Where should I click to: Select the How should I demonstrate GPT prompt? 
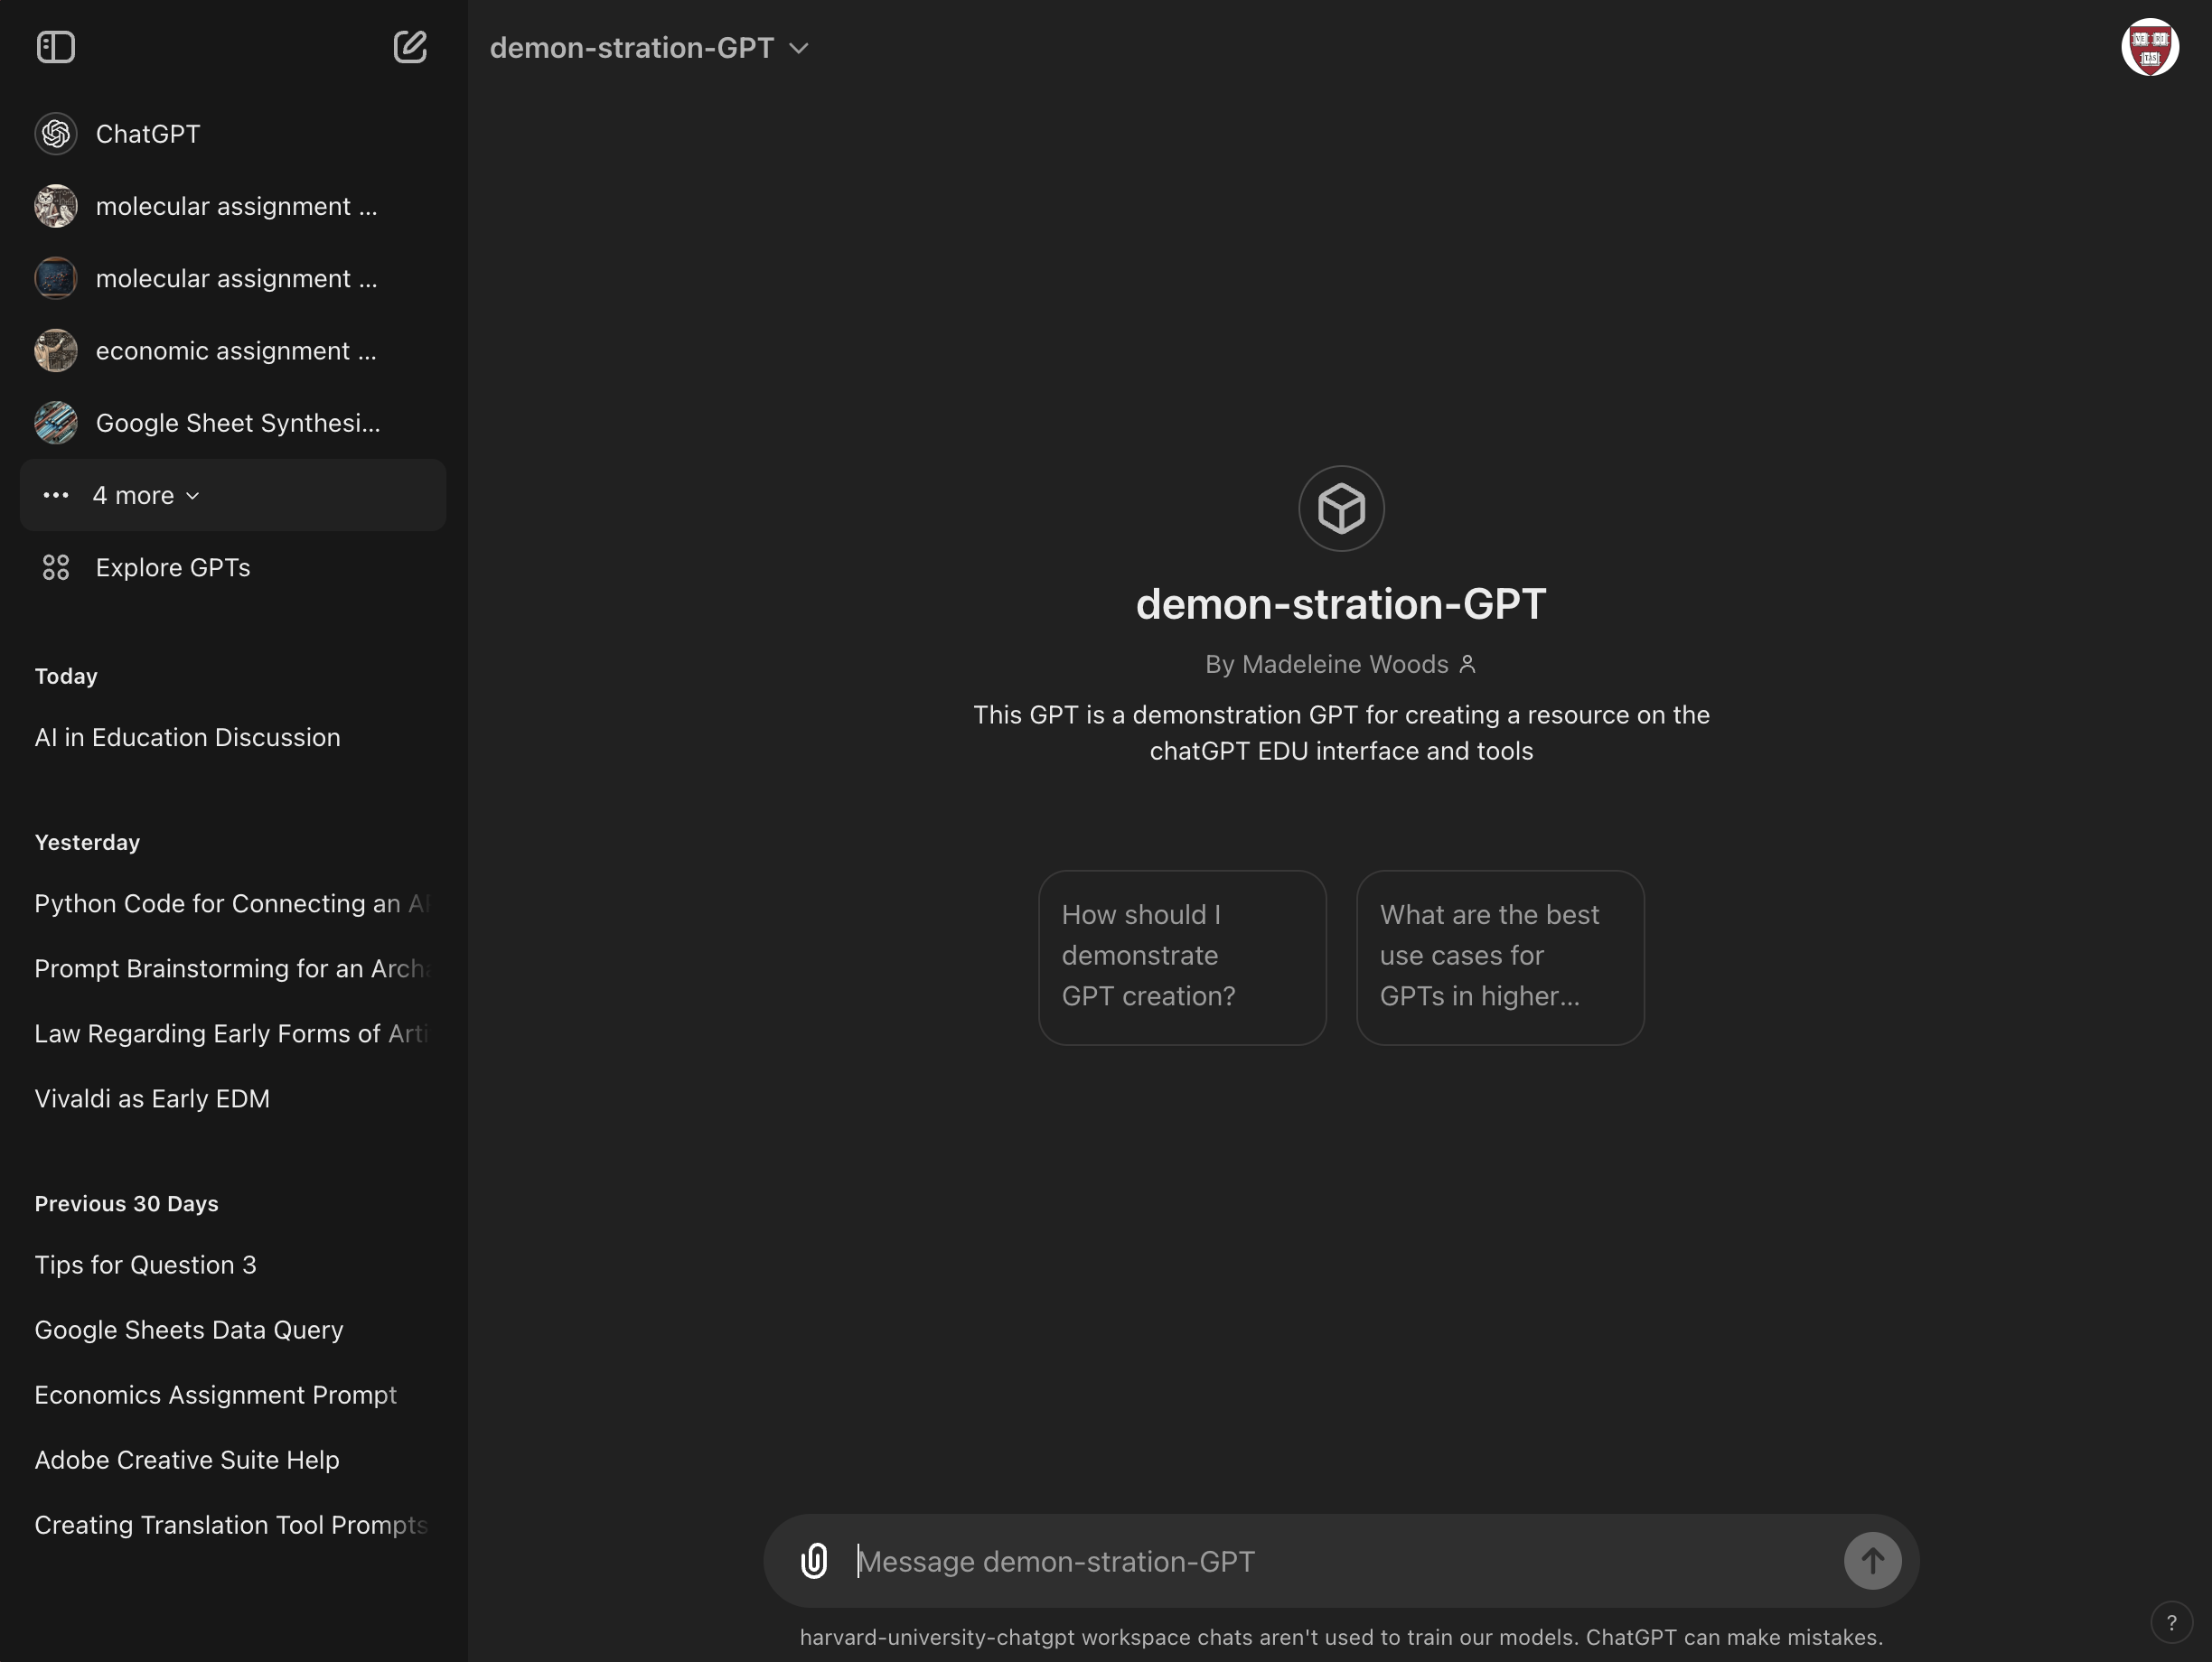pos(1182,957)
